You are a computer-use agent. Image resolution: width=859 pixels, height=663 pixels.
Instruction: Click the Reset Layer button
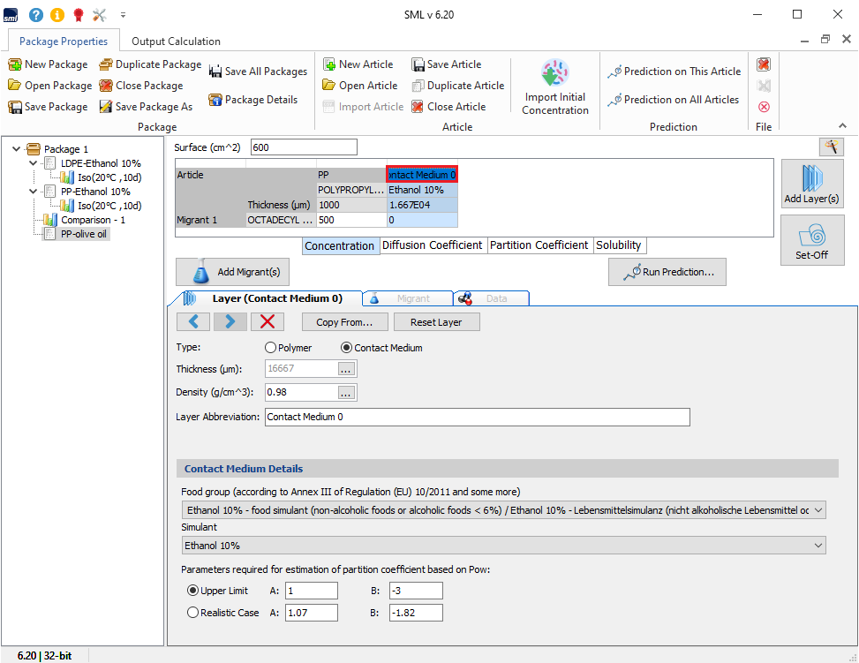coord(437,322)
